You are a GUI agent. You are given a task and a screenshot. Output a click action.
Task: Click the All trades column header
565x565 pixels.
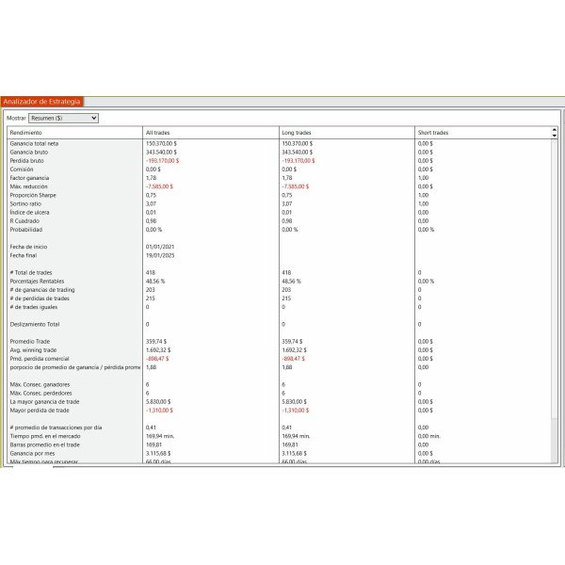pyautogui.click(x=157, y=133)
